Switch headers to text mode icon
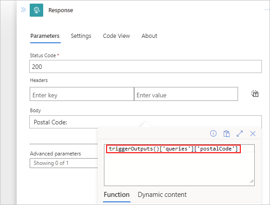Screen dimensions: 270x205 coord(255,94)
